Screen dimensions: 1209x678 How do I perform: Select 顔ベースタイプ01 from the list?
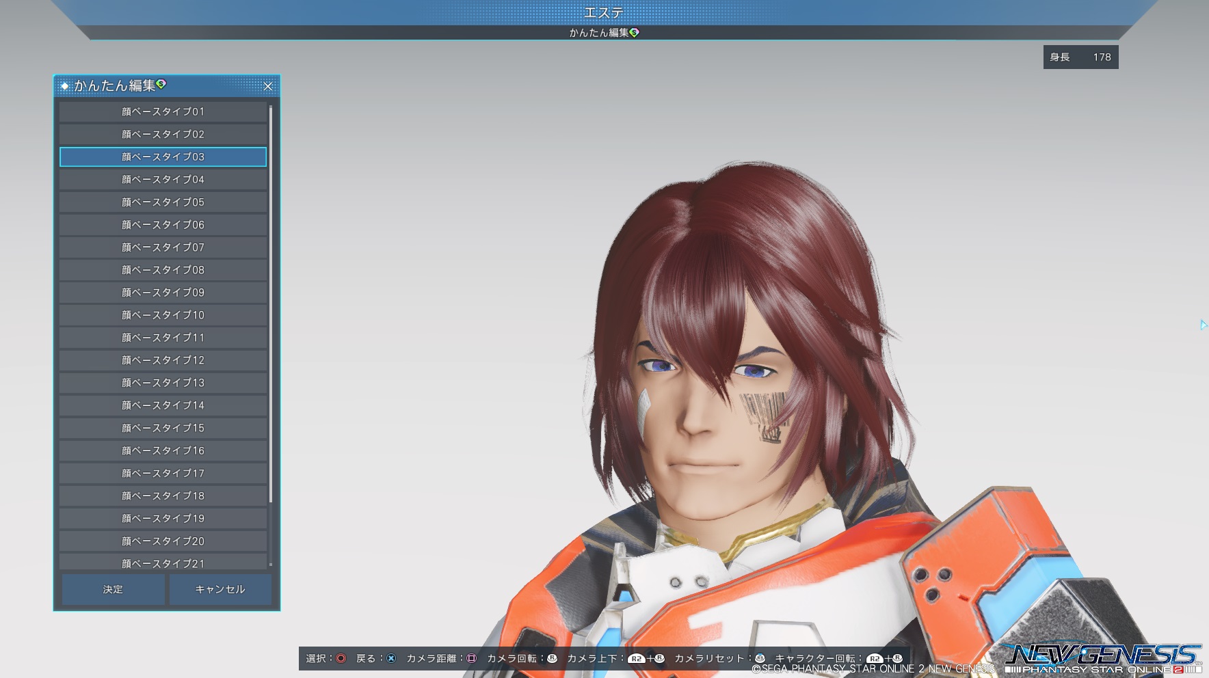point(163,111)
